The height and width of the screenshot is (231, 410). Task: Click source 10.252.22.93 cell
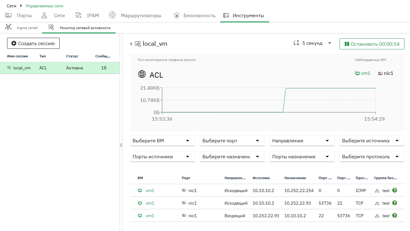(x=266, y=216)
